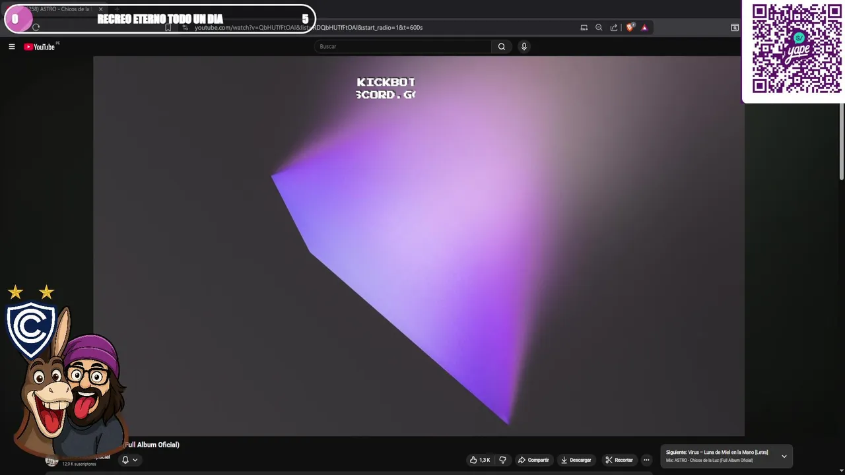Dislike the video thumbs-down button

click(x=502, y=460)
